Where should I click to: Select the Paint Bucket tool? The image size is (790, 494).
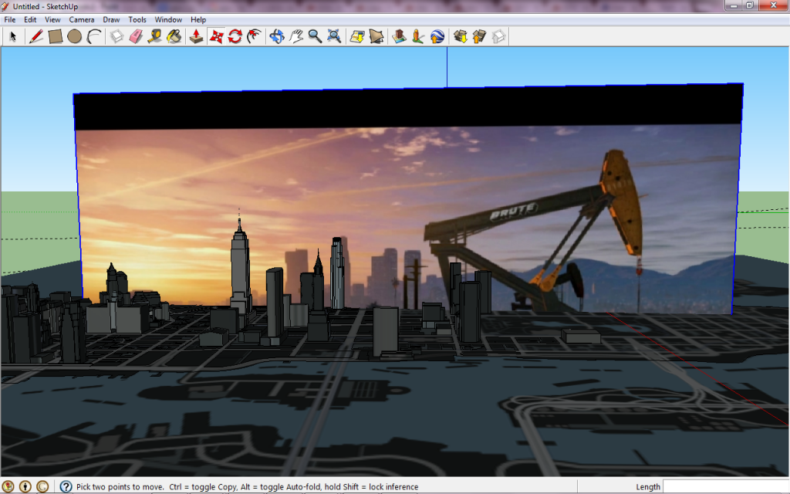coord(174,36)
